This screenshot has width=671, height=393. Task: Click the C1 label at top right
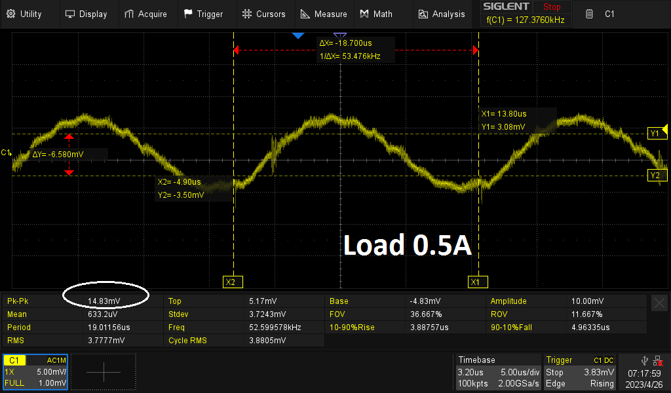coord(609,14)
